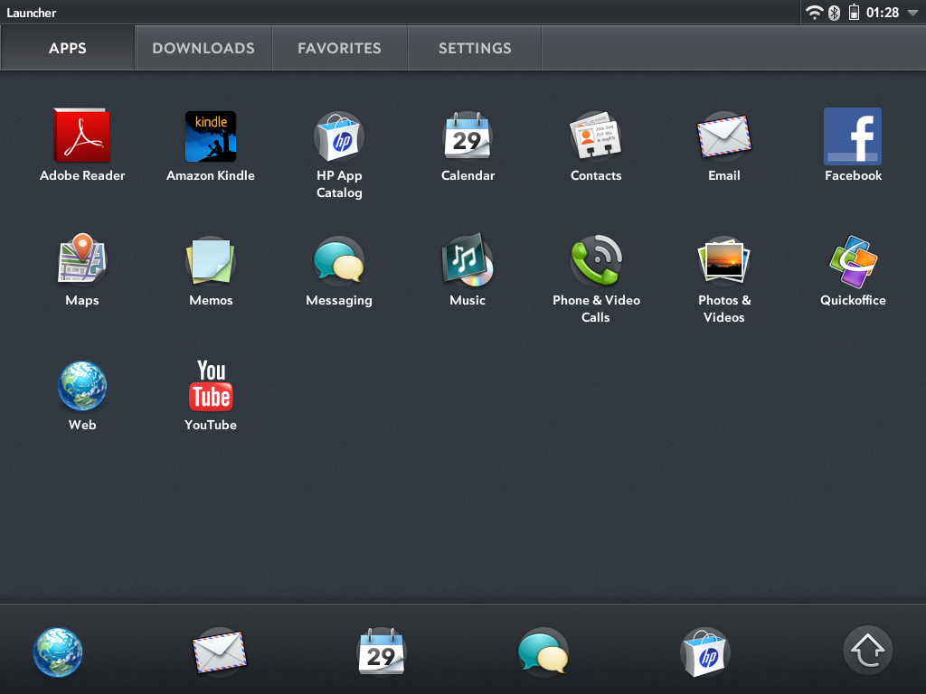
Task: Launch the Facebook app
Action: point(853,136)
